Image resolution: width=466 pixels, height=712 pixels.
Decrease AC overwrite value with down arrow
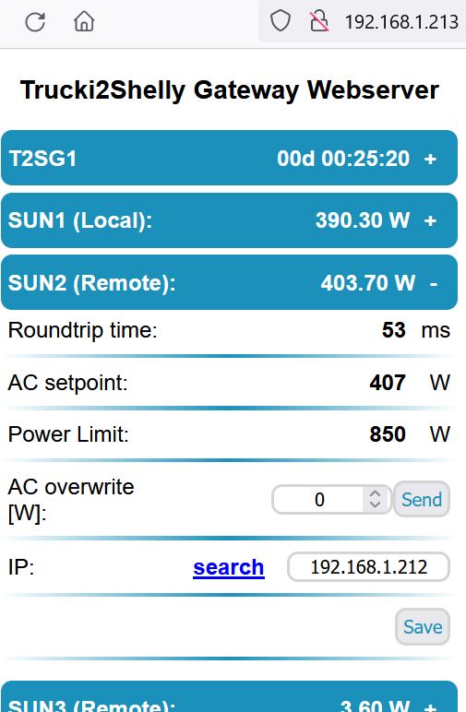(375, 504)
